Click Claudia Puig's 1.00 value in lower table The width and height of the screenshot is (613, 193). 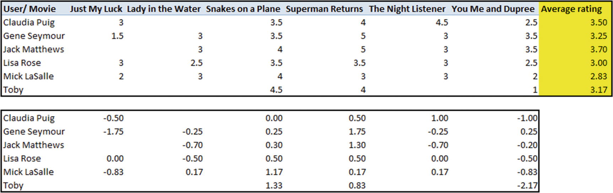coord(440,118)
